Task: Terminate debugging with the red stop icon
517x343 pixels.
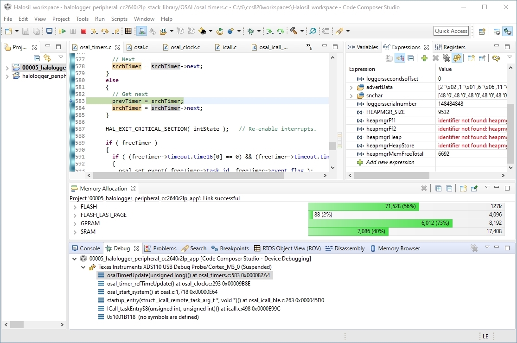Action: (x=84, y=32)
